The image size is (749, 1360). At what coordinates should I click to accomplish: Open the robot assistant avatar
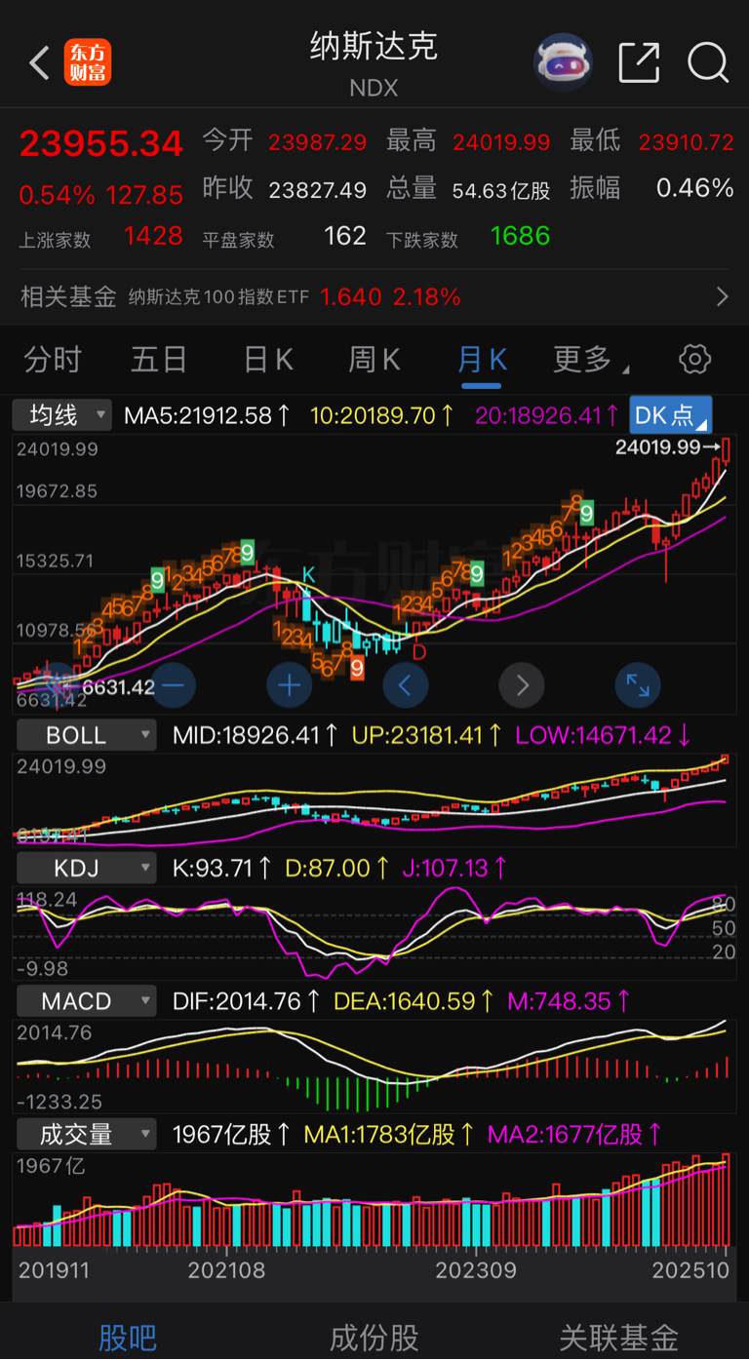pos(563,62)
